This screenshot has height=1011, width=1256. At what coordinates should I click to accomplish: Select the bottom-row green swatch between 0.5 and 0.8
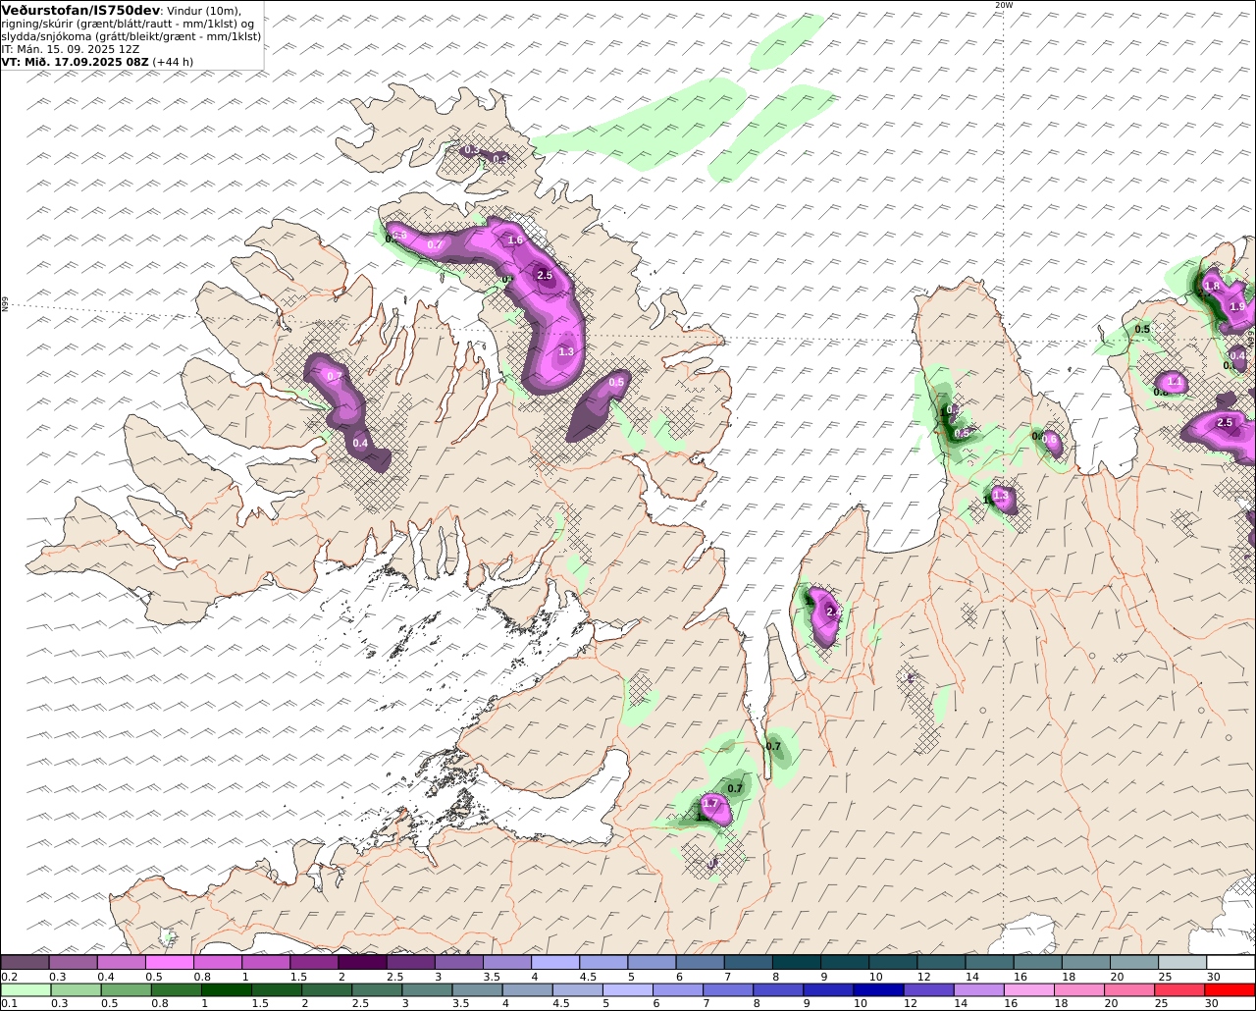pyautogui.click(x=127, y=990)
